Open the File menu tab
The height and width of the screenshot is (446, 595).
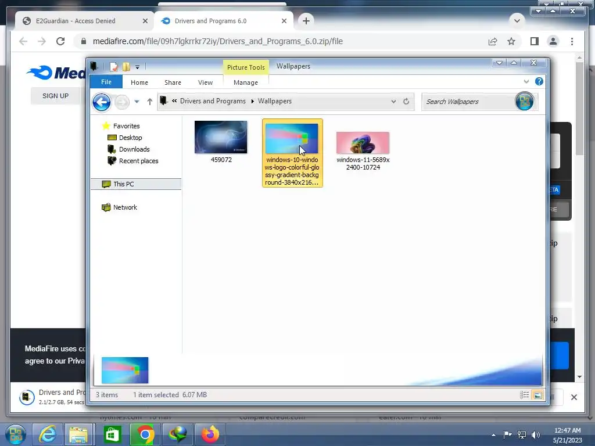click(x=106, y=82)
